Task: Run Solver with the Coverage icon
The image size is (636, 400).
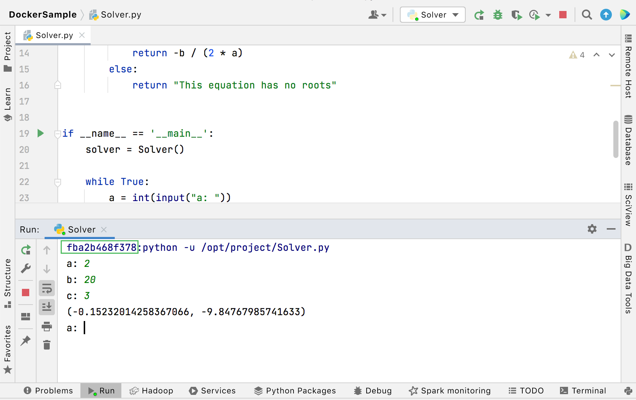Action: [x=517, y=15]
